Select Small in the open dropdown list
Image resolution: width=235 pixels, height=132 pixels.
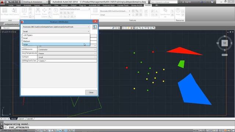click(x=56, y=38)
